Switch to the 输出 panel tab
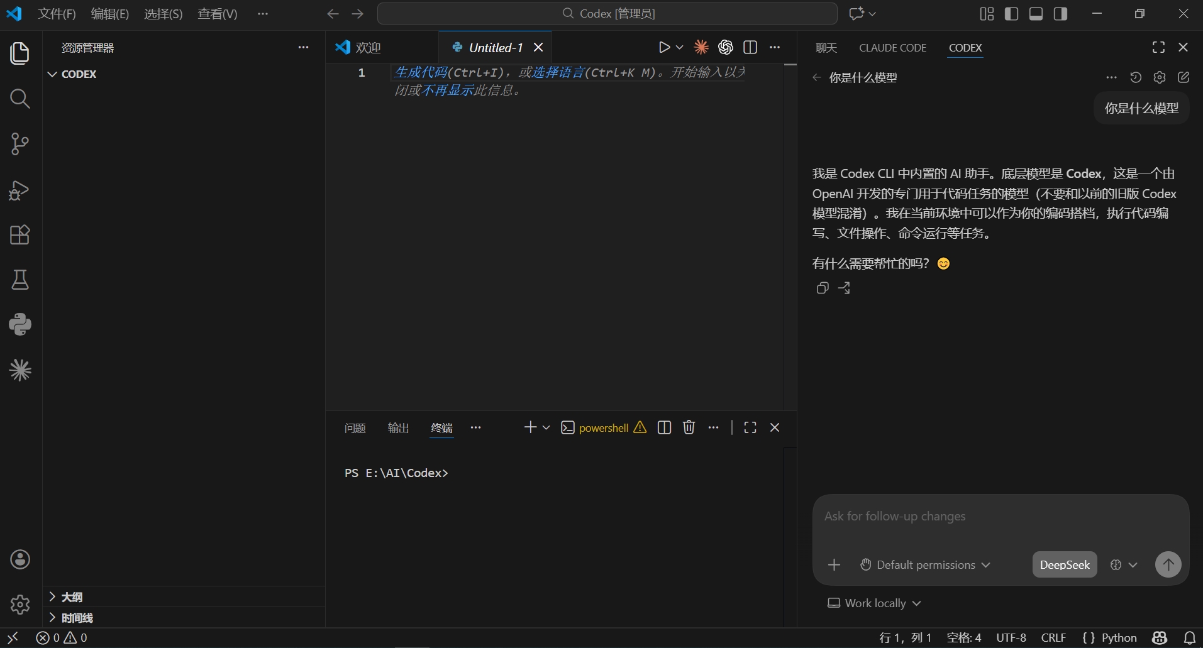This screenshot has width=1203, height=648. [398, 428]
